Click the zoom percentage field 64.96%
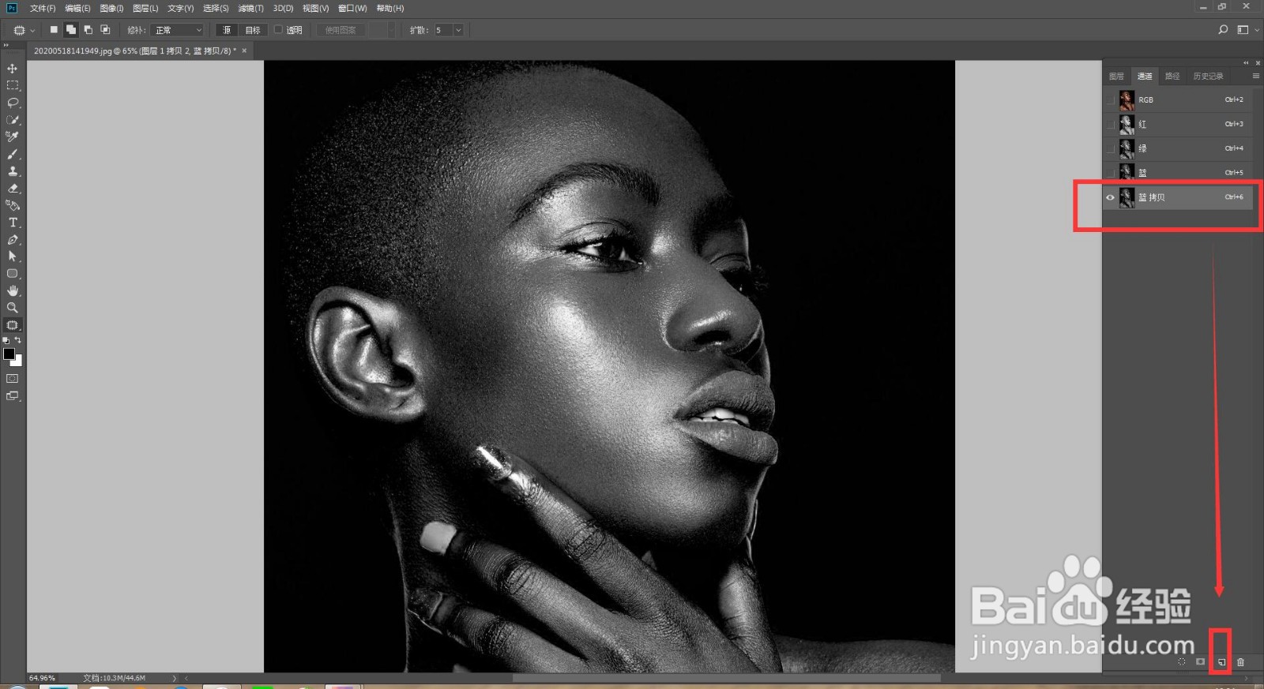Image resolution: width=1264 pixels, height=689 pixels. [43, 678]
